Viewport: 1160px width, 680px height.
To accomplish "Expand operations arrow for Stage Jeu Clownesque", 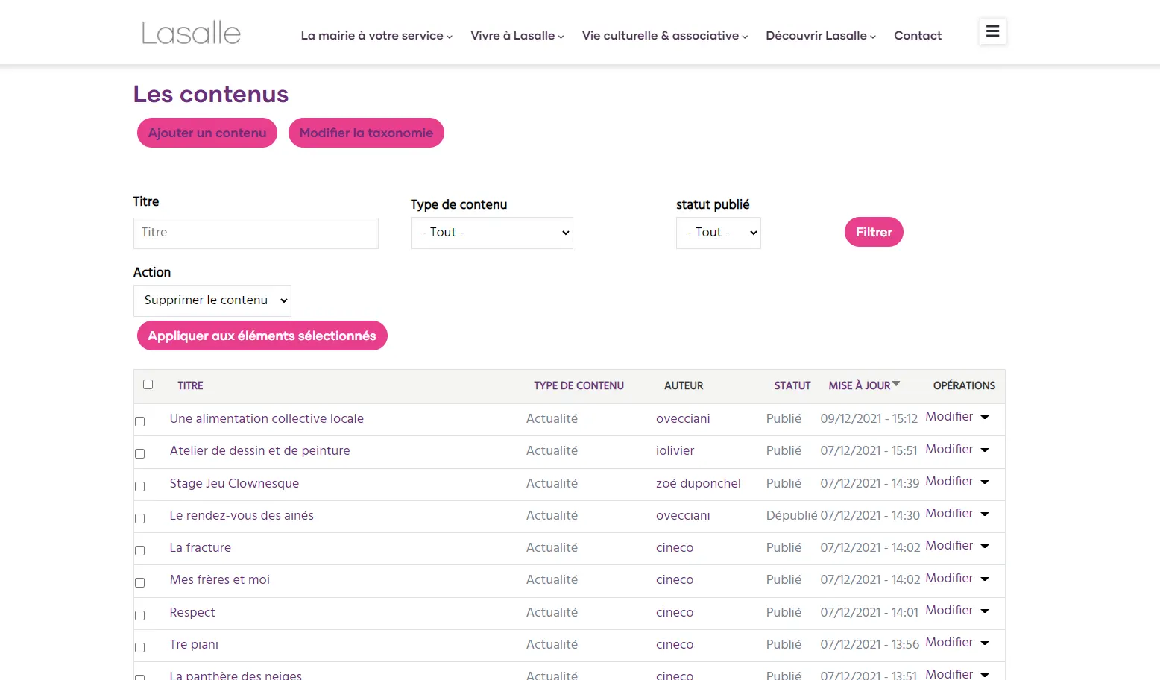I will tap(985, 482).
